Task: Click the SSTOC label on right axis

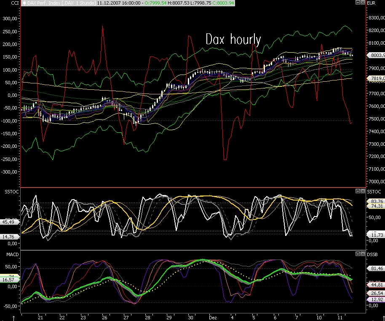Action: (374, 192)
